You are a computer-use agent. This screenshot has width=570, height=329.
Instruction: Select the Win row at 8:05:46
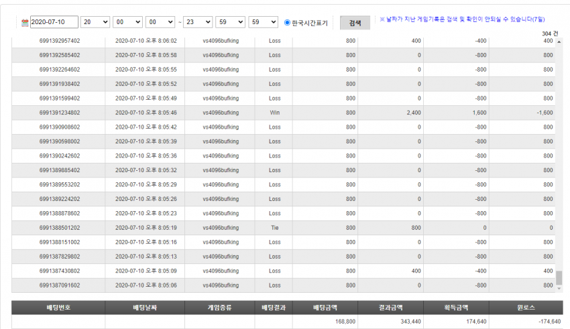pyautogui.click(x=284, y=113)
